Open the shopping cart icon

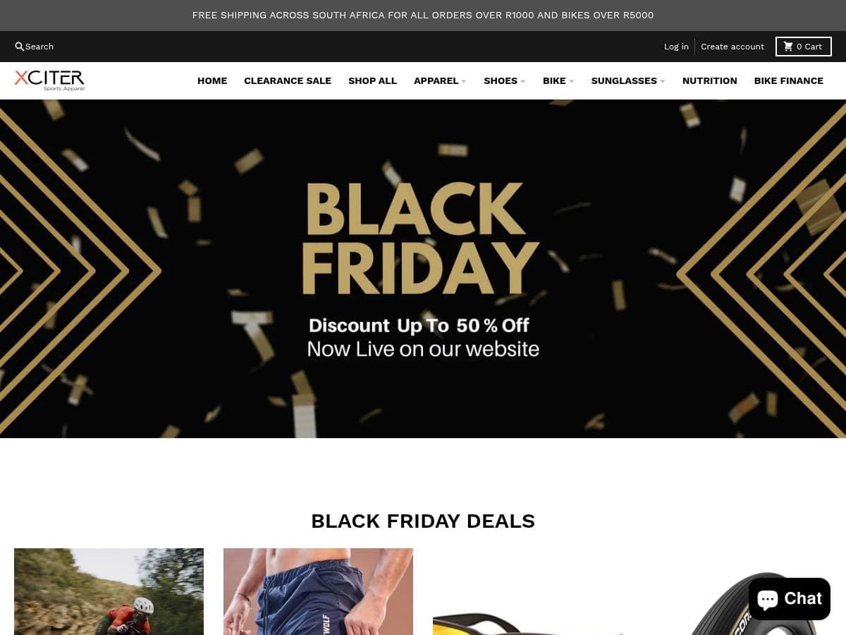pos(788,47)
